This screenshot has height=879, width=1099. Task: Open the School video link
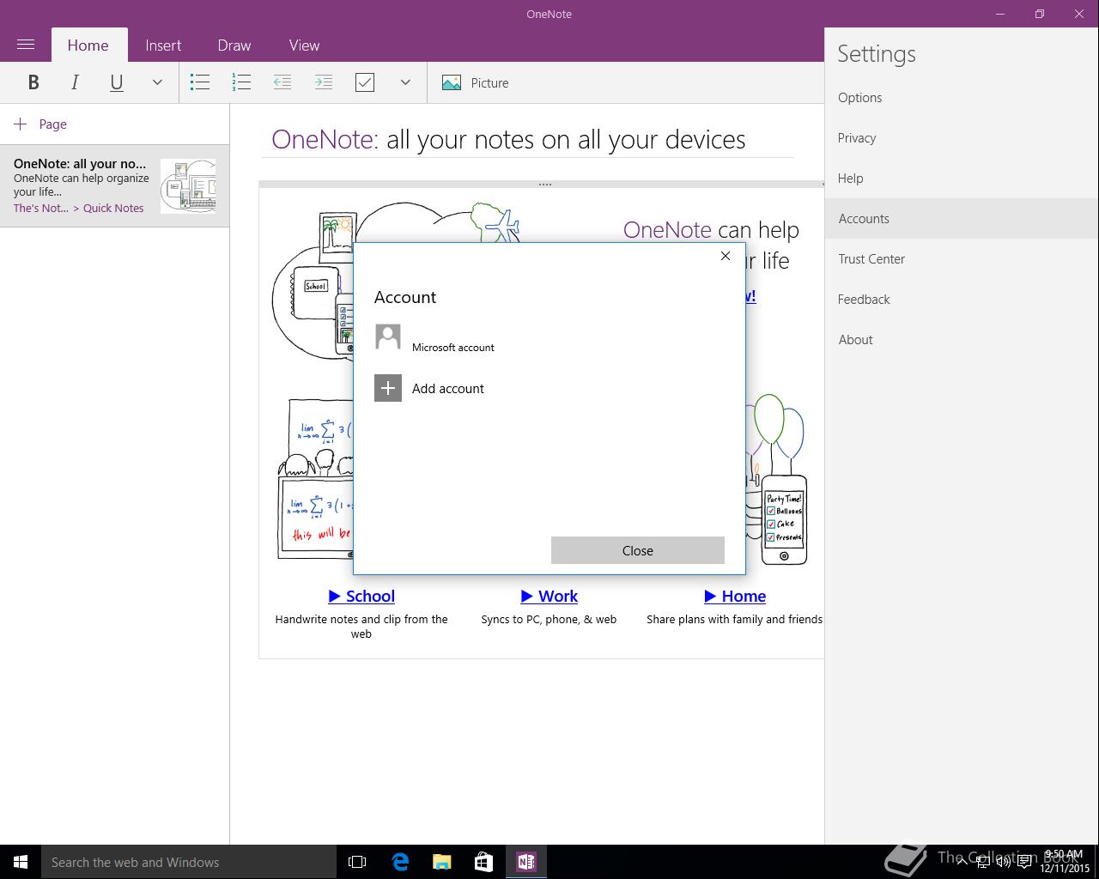coord(361,596)
